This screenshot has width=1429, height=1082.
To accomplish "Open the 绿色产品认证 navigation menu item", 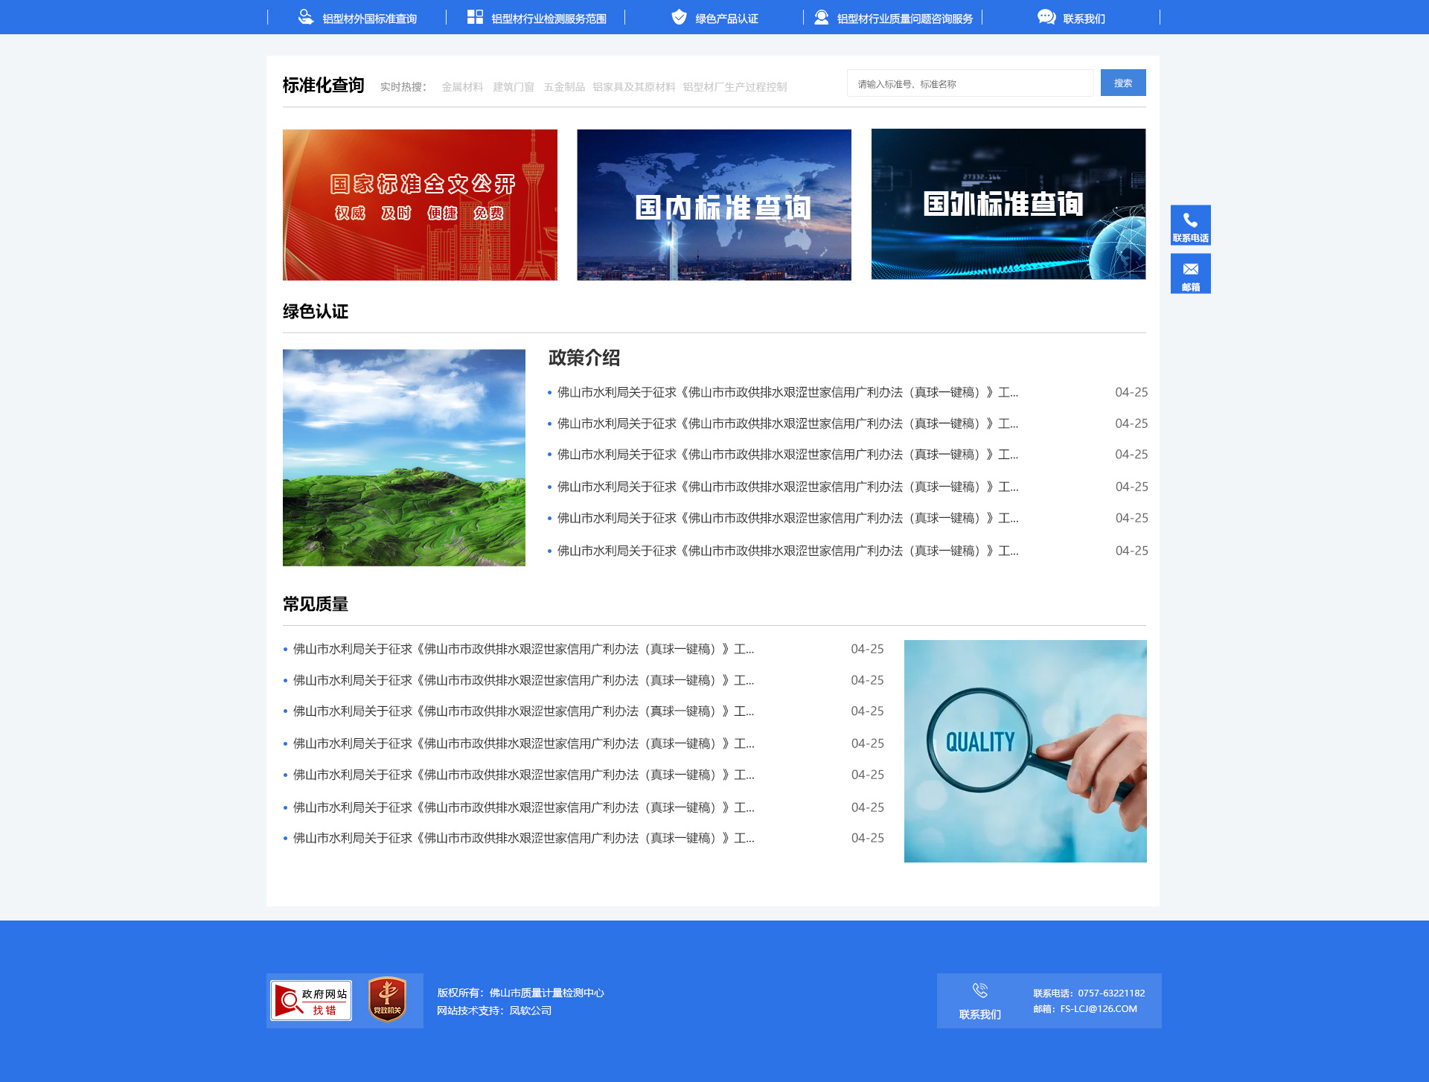I will 726,19.
